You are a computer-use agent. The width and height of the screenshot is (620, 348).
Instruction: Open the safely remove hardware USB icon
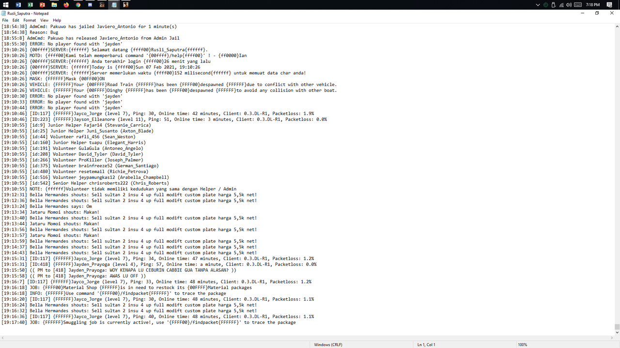click(553, 4)
